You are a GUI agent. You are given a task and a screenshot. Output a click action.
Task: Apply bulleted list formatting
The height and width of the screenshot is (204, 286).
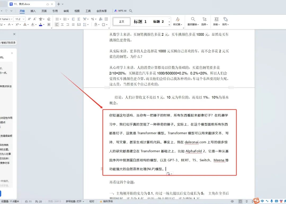coord(57,19)
